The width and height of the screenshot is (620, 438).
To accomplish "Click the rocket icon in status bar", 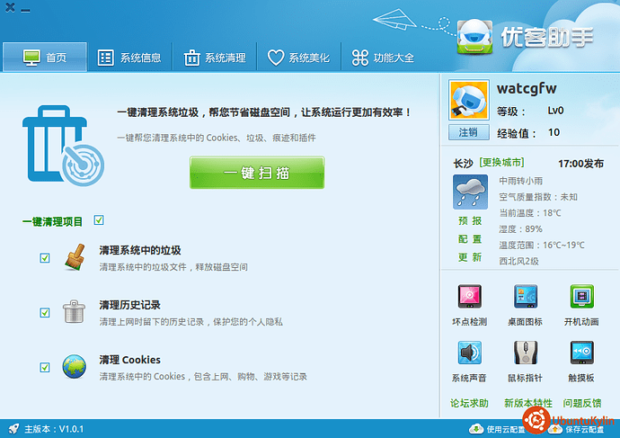I will pyautogui.click(x=13, y=429).
